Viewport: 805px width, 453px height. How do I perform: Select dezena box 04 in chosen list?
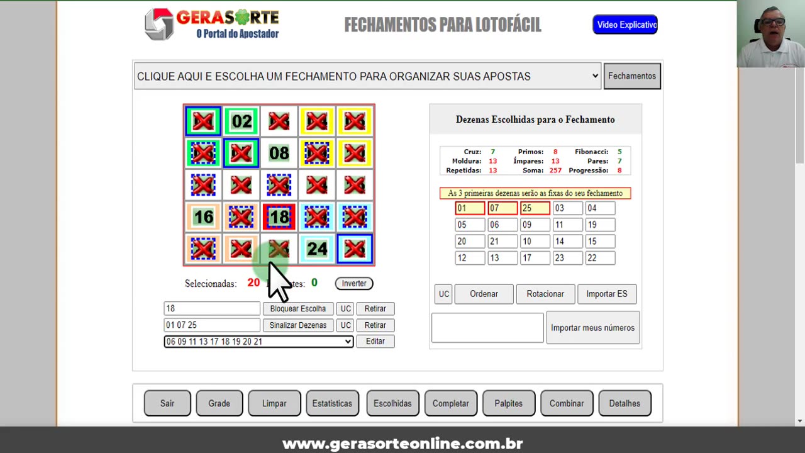point(601,208)
